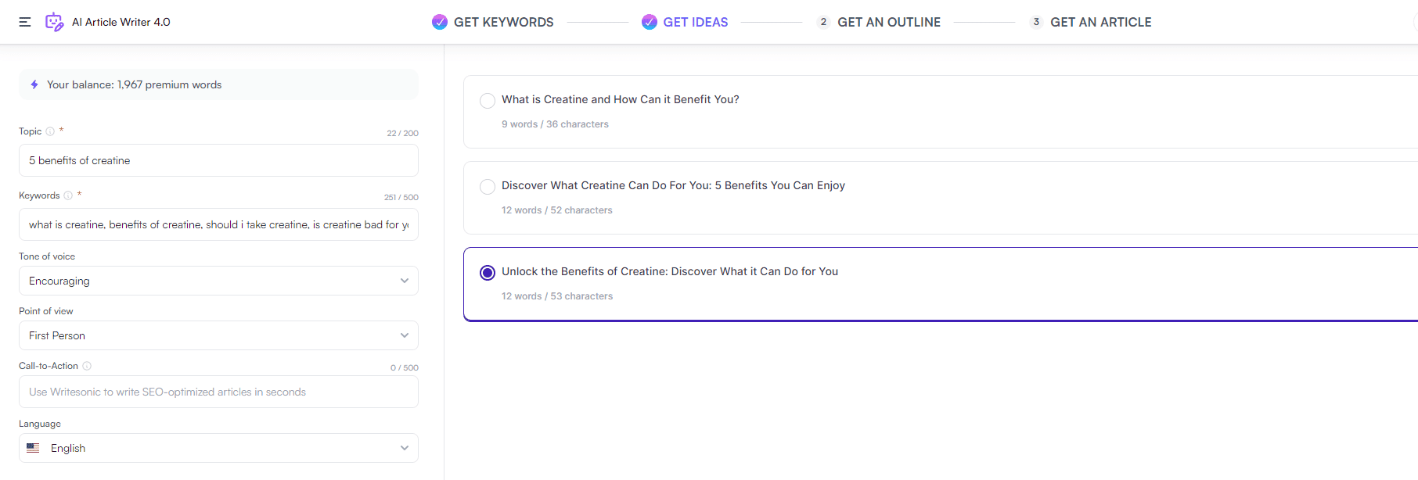
Task: Click 'Your balance: 1,967 premium words' text
Action: click(134, 84)
